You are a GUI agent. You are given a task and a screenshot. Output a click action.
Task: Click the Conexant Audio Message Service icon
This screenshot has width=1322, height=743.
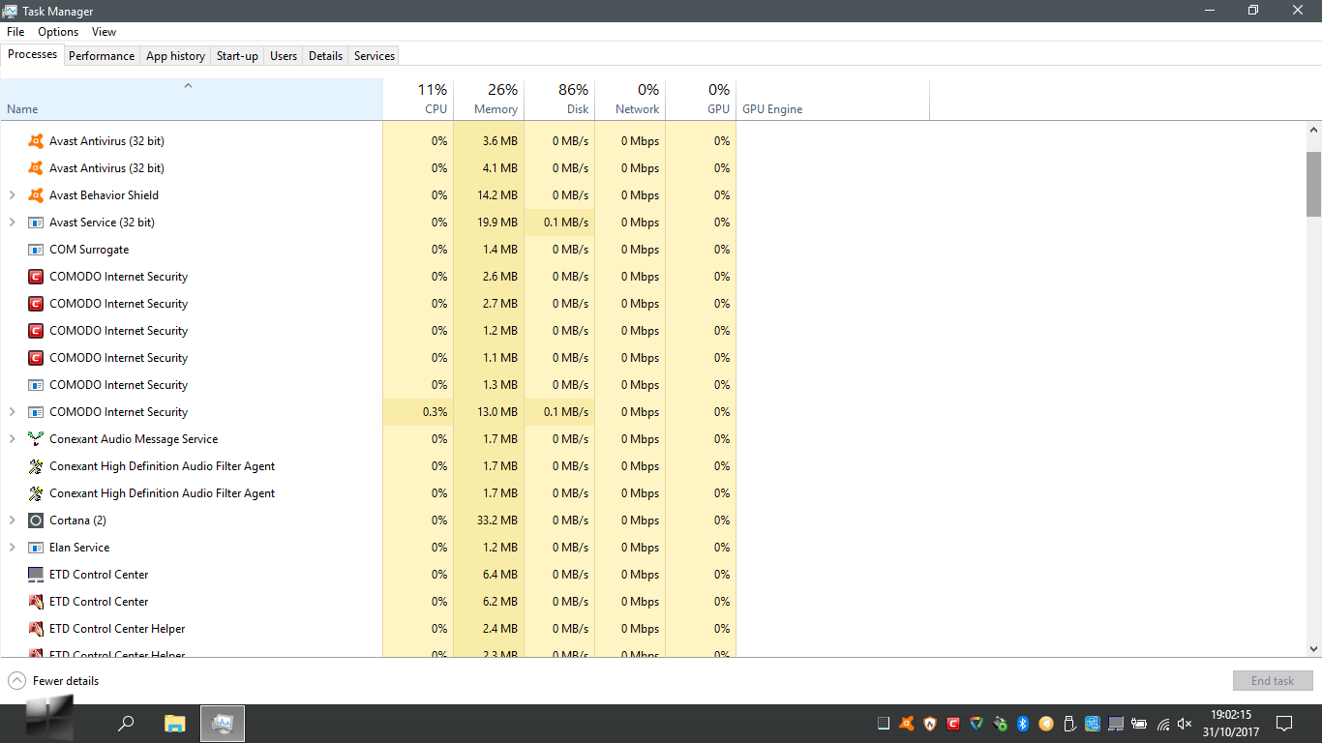point(36,439)
